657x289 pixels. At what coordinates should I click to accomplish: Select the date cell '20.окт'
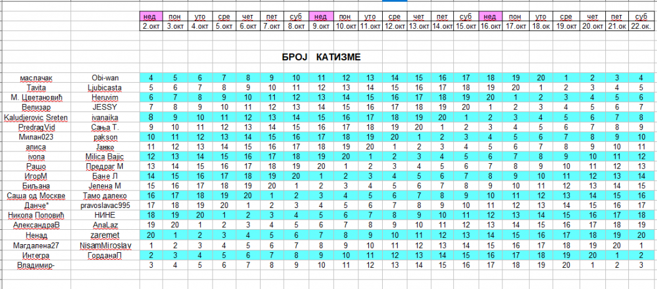pos(592,26)
